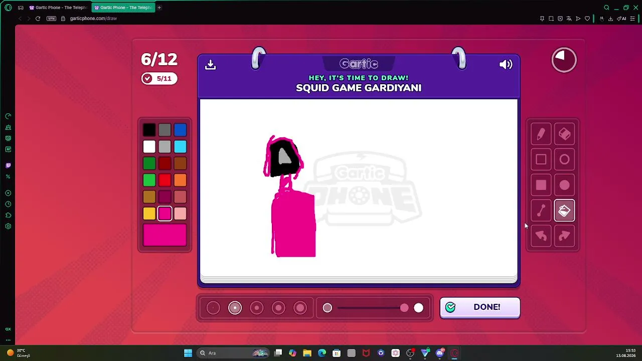
Task: Open Discord from the taskbar
Action: coord(440,353)
